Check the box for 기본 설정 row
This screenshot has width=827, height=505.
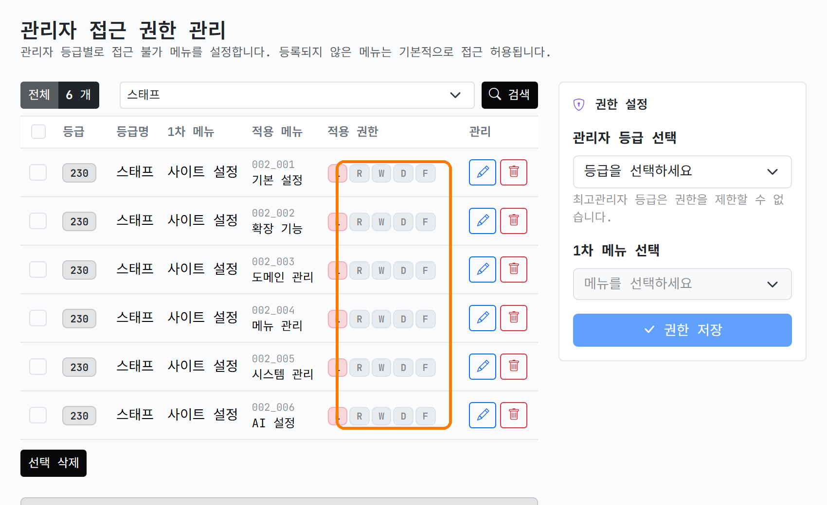38,172
